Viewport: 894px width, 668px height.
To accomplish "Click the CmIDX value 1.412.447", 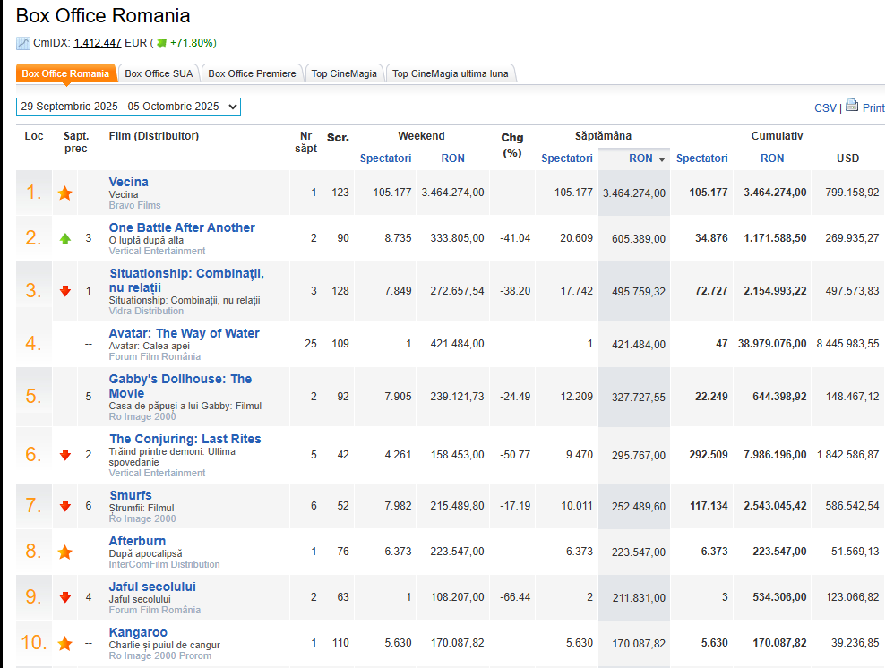I will [98, 43].
